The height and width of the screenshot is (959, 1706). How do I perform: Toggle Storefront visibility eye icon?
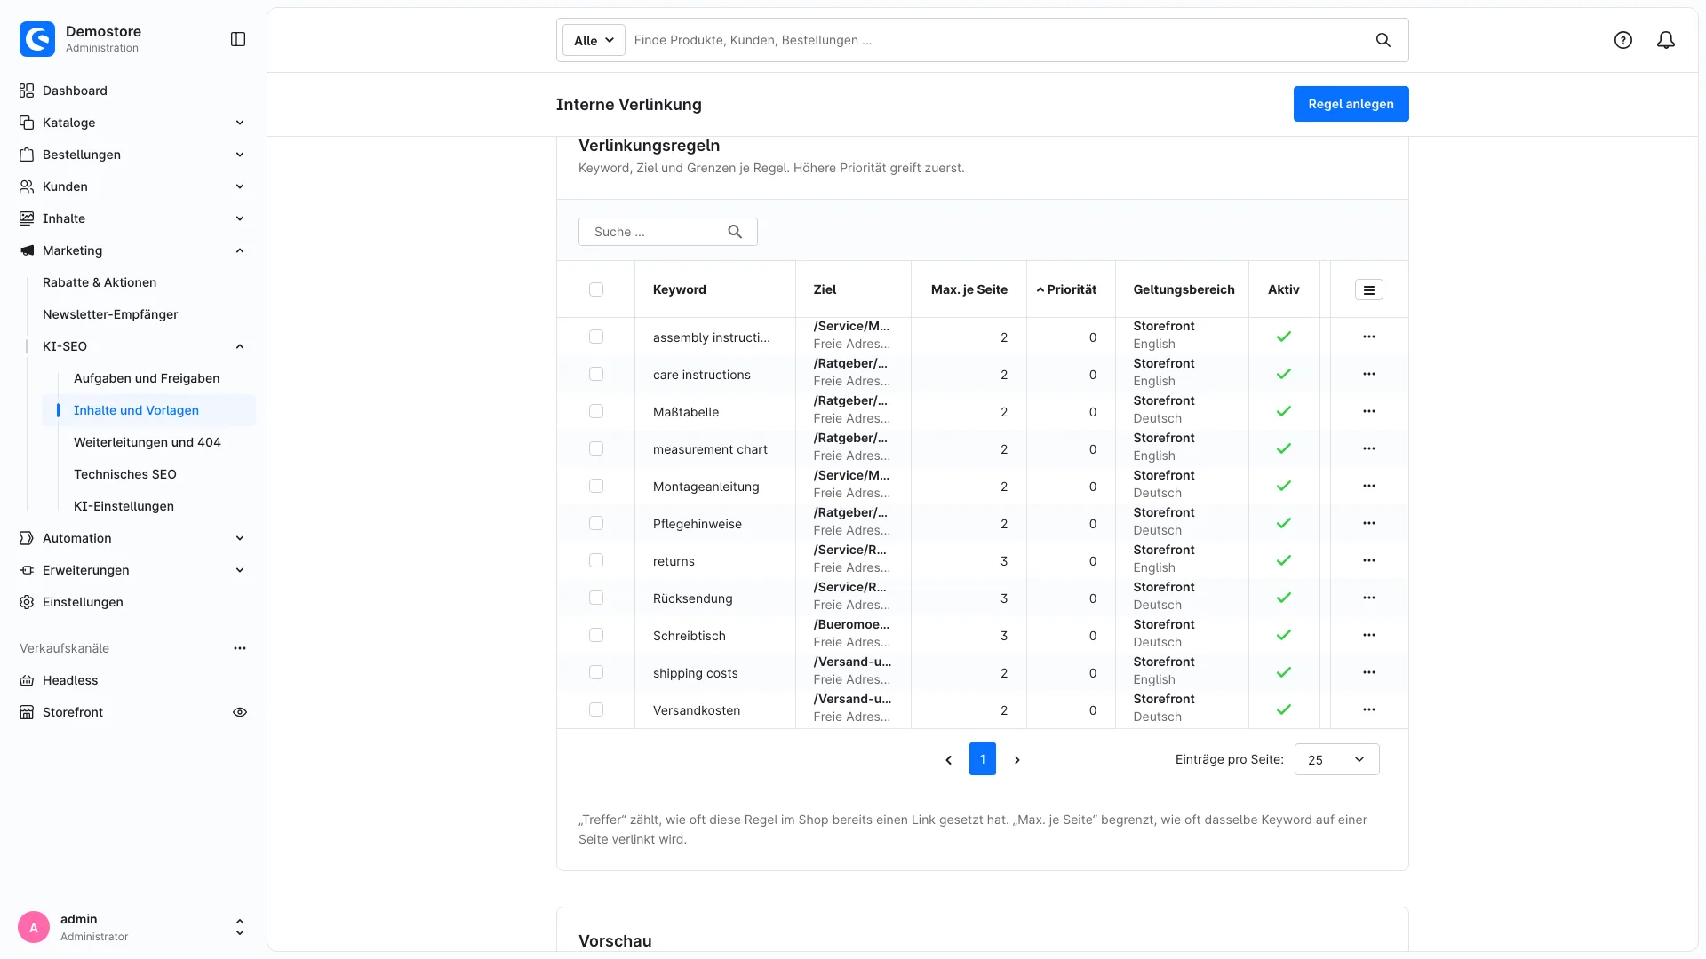240,712
